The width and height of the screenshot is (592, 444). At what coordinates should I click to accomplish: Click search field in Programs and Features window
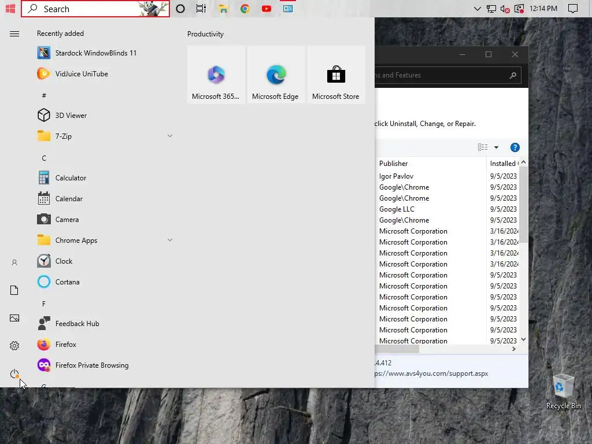448,75
